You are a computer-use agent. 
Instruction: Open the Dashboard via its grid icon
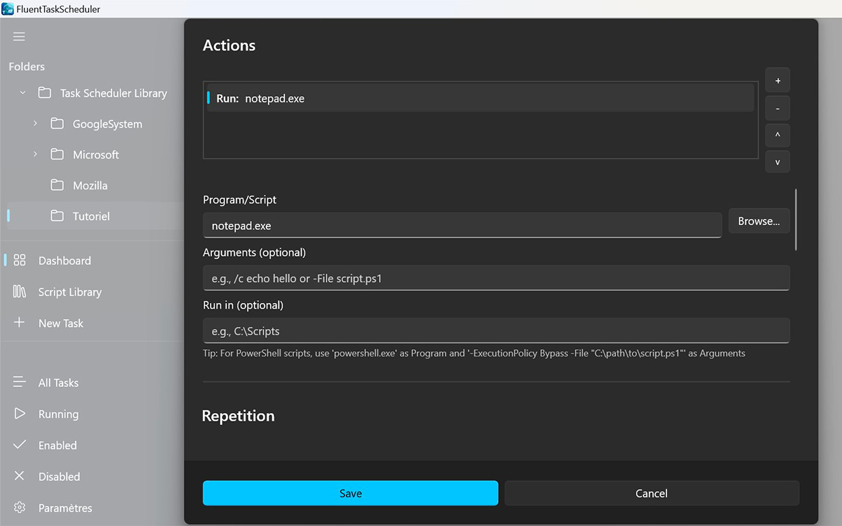19,260
